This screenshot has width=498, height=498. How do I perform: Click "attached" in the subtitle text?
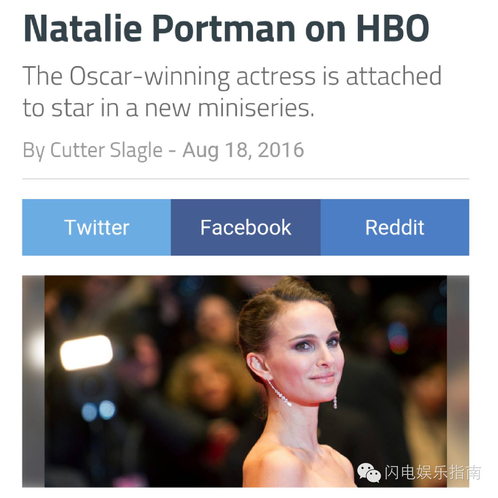pos(393,76)
